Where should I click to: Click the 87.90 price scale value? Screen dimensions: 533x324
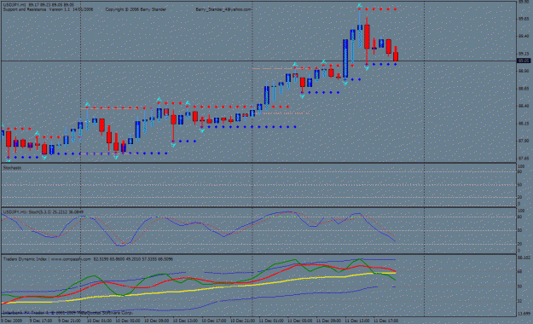tap(523, 141)
